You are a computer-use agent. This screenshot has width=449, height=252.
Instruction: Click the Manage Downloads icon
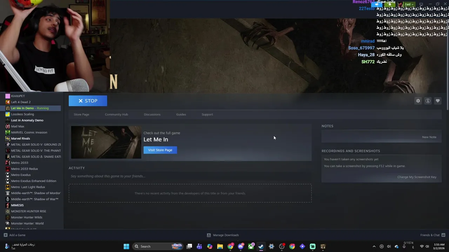(x=209, y=235)
